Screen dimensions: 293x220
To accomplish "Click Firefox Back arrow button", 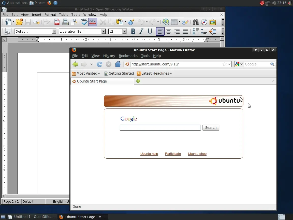I will (x=75, y=64).
